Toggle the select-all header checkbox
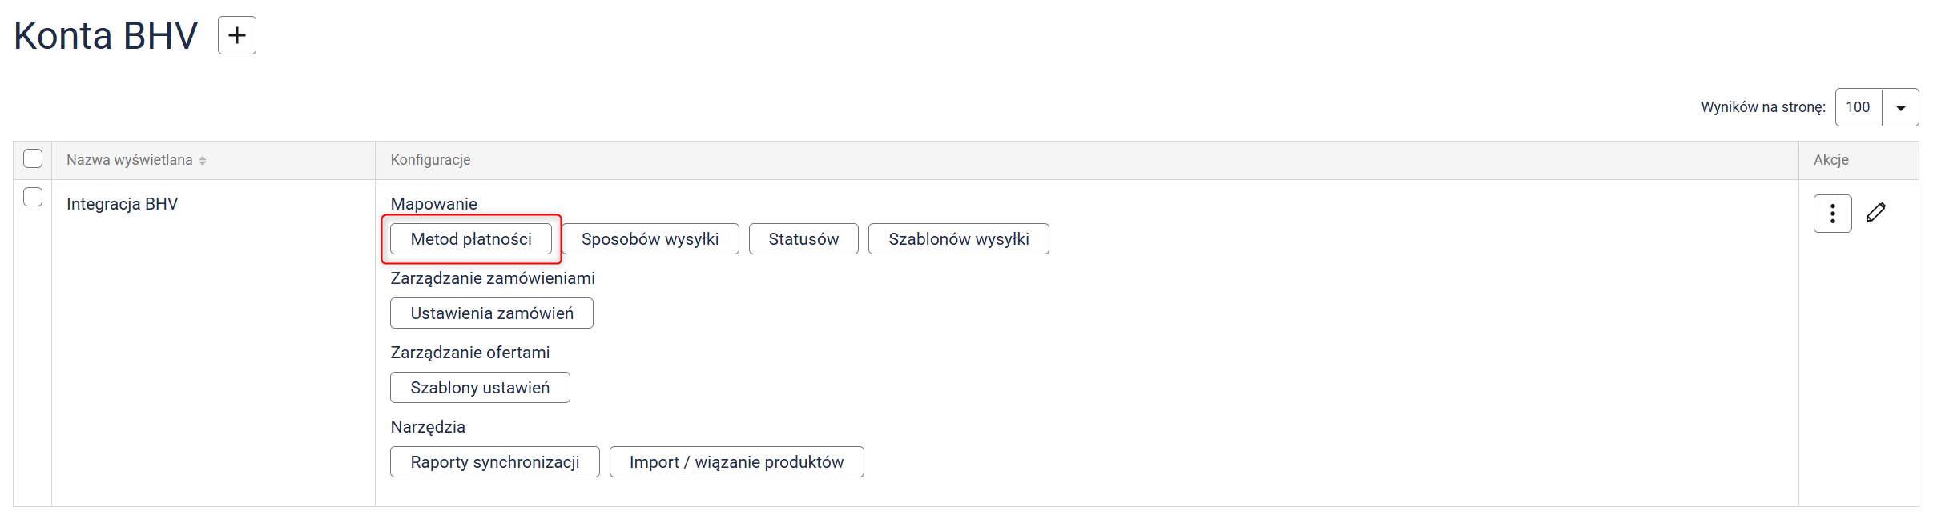 [x=33, y=158]
